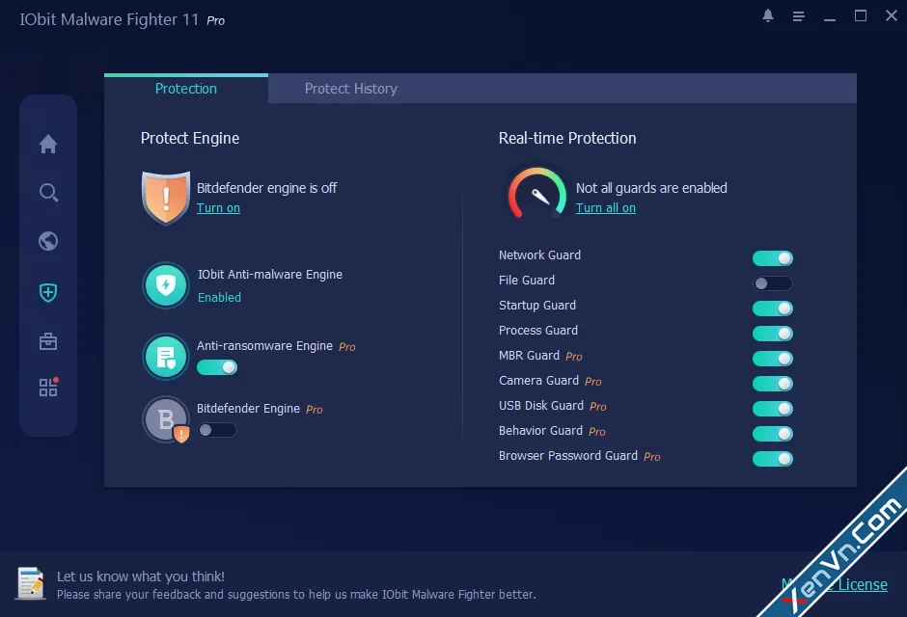Click the feedback suggestion sentence
The width and height of the screenshot is (907, 617).
tap(296, 595)
